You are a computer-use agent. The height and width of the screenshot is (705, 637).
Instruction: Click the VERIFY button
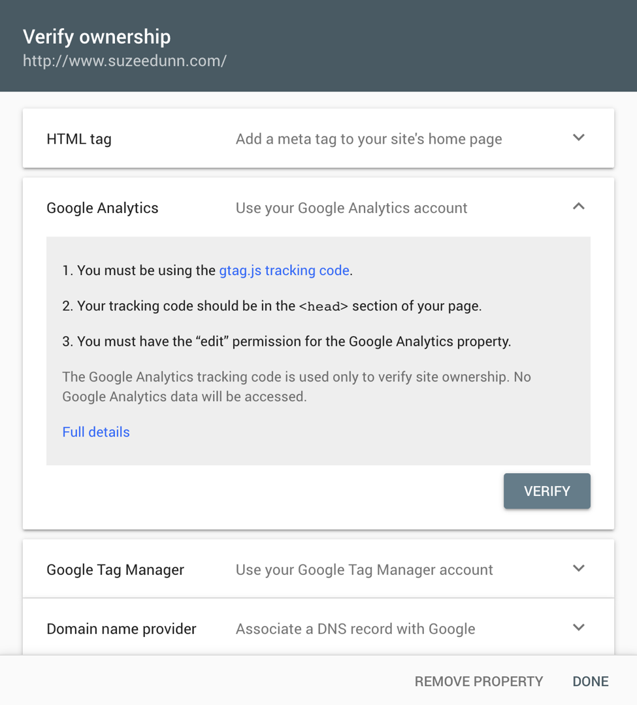[547, 491]
